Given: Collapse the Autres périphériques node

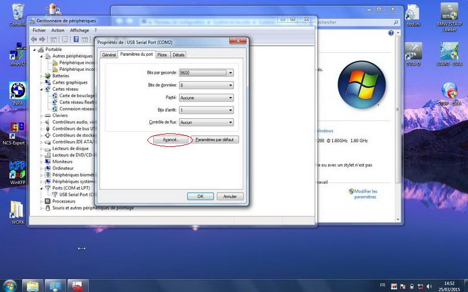Looking at the screenshot, I should point(42,56).
